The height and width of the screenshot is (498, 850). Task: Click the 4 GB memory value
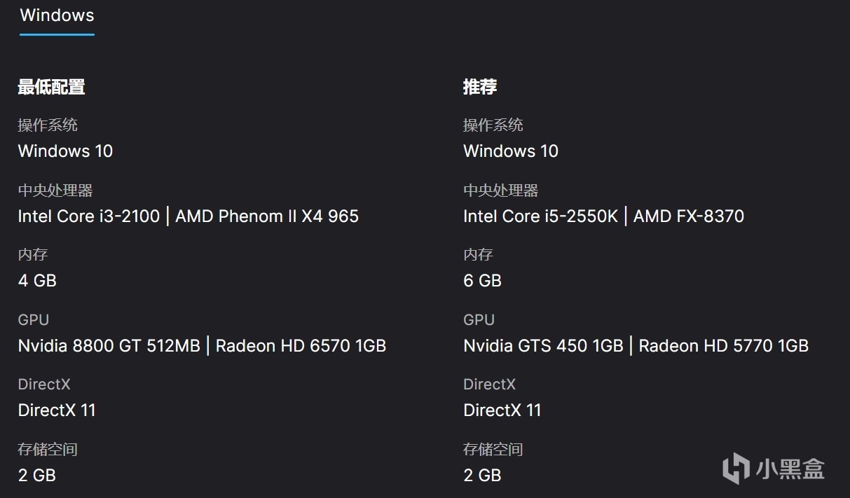point(37,280)
